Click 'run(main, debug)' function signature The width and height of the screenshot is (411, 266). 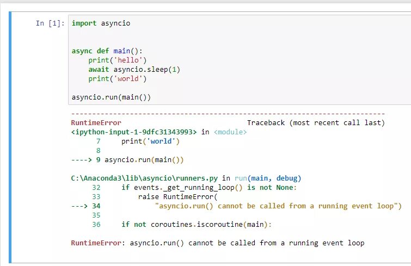pyautogui.click(x=268, y=178)
